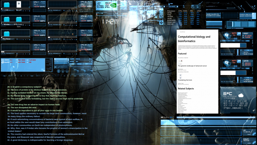Open 'The genomic landscape of advanced cancer' article
Image resolution: width=257 pixels, height=145 pixels.
pos(192,66)
